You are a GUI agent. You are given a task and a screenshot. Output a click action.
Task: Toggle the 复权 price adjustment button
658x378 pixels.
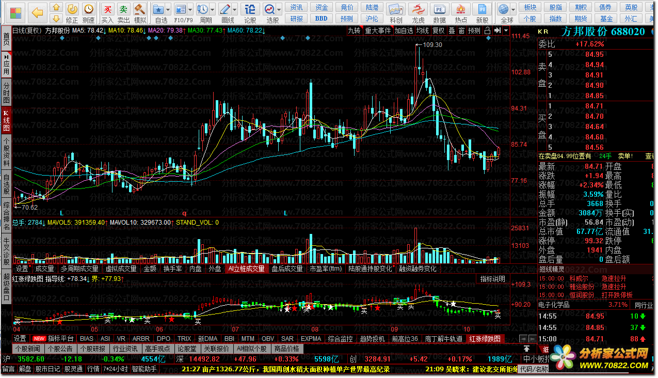(x=439, y=30)
